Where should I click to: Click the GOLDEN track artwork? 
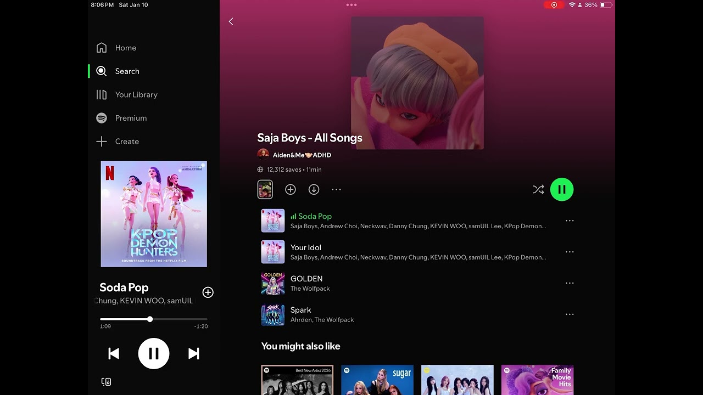[273, 283]
